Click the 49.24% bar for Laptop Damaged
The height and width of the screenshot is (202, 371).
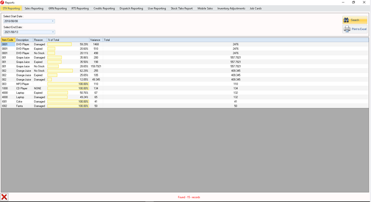57,97
